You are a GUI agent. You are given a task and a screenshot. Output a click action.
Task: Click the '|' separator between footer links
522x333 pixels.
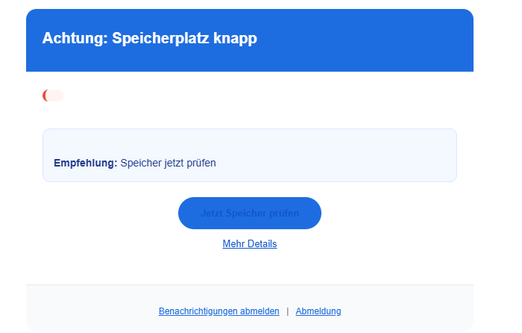(288, 311)
